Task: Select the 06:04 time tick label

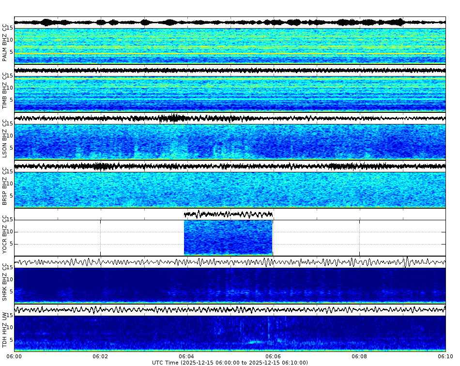Action: pos(186,355)
